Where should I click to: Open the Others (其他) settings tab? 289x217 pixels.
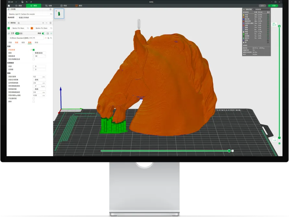pyautogui.click(x=36, y=43)
